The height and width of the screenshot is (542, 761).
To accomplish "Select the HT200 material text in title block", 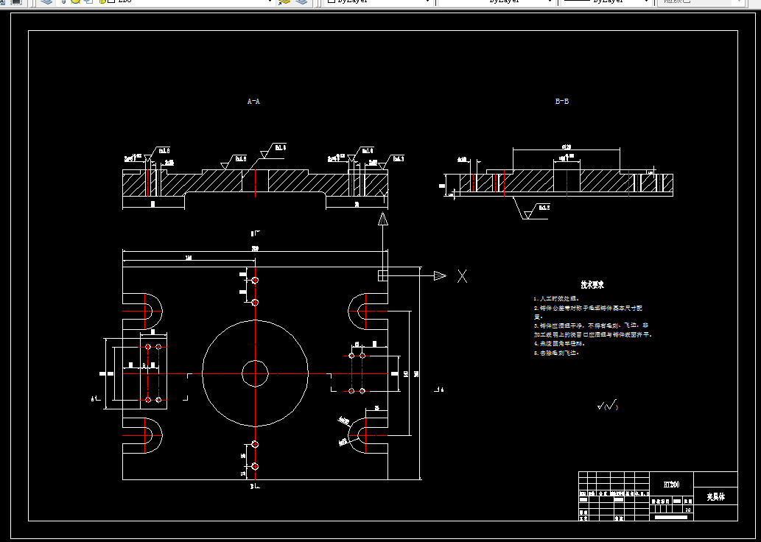I will pyautogui.click(x=671, y=485).
